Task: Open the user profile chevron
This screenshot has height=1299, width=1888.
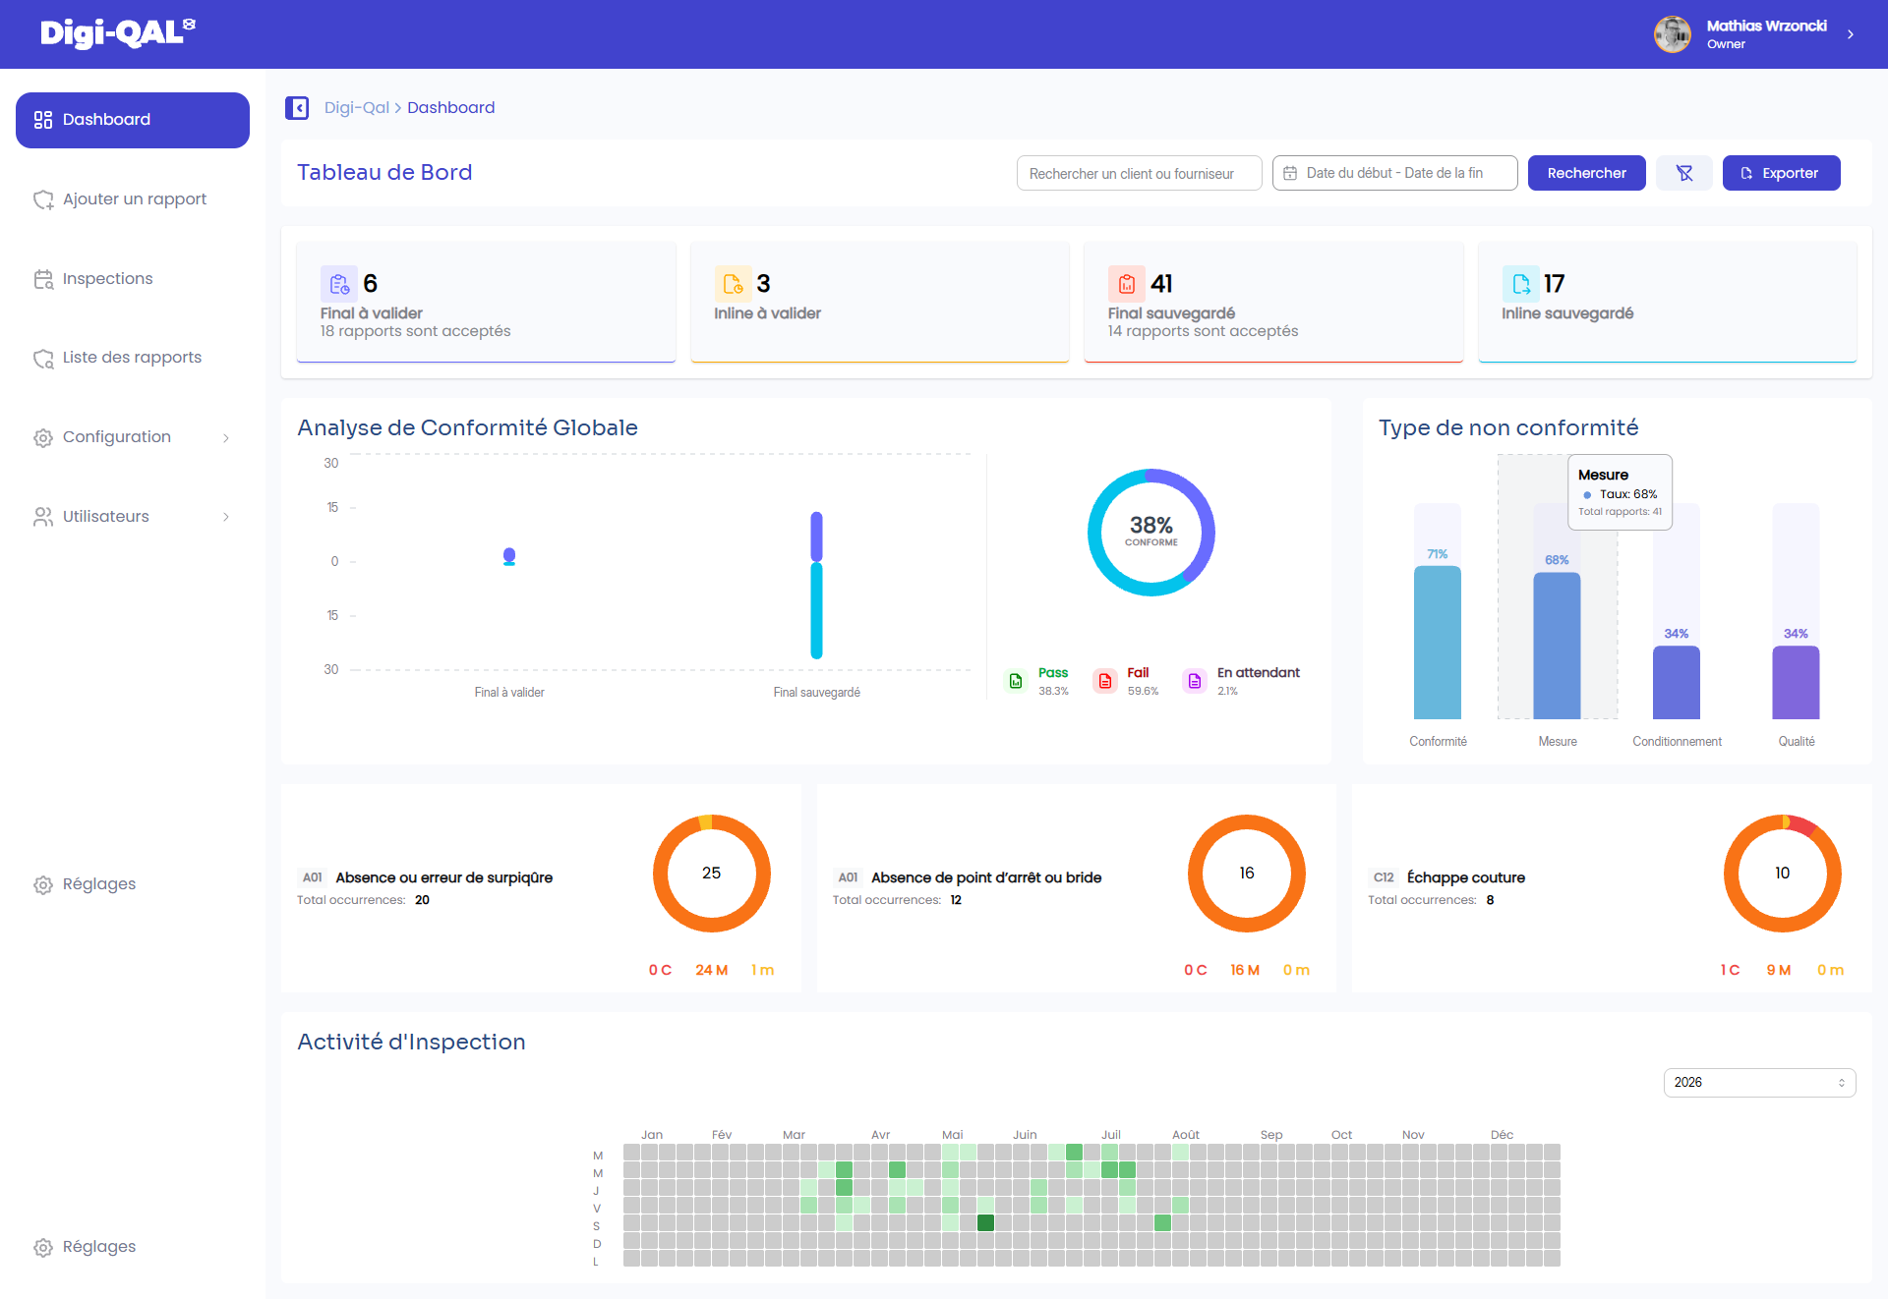Action: click(1851, 34)
